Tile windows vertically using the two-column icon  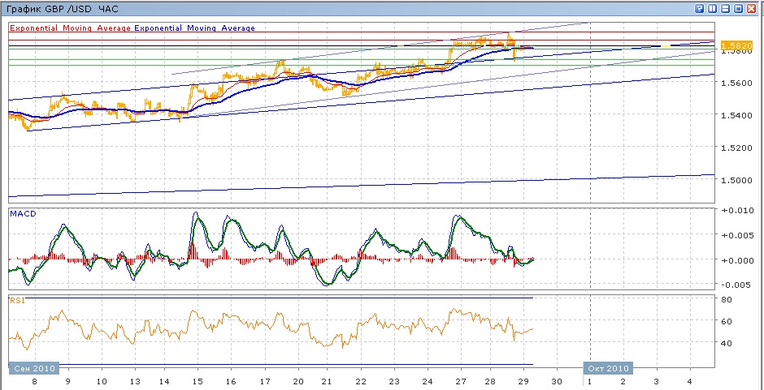[713, 8]
